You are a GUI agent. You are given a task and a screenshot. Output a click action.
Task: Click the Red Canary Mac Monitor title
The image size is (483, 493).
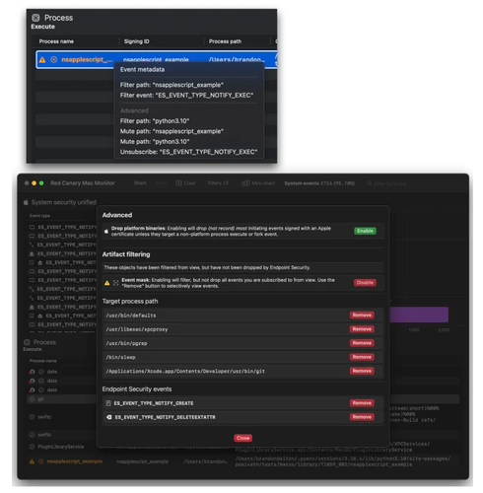tap(83, 183)
